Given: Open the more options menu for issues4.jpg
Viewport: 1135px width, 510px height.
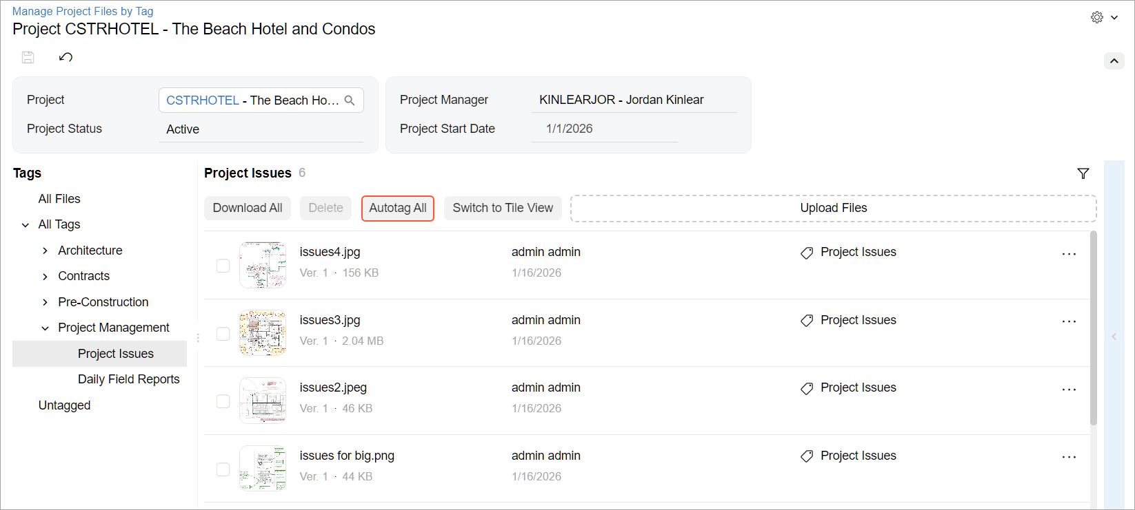Looking at the screenshot, I should click(x=1069, y=254).
